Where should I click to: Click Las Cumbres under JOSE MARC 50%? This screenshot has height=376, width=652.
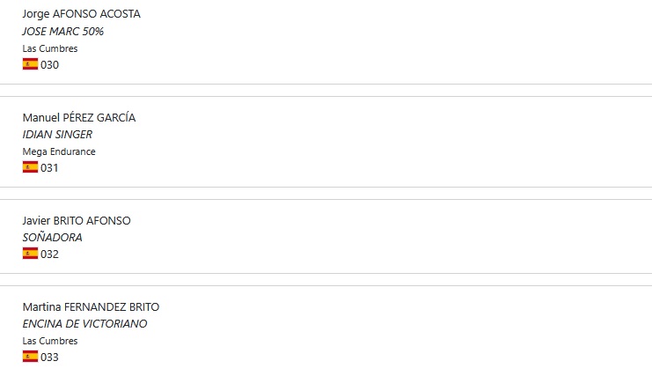50,48
